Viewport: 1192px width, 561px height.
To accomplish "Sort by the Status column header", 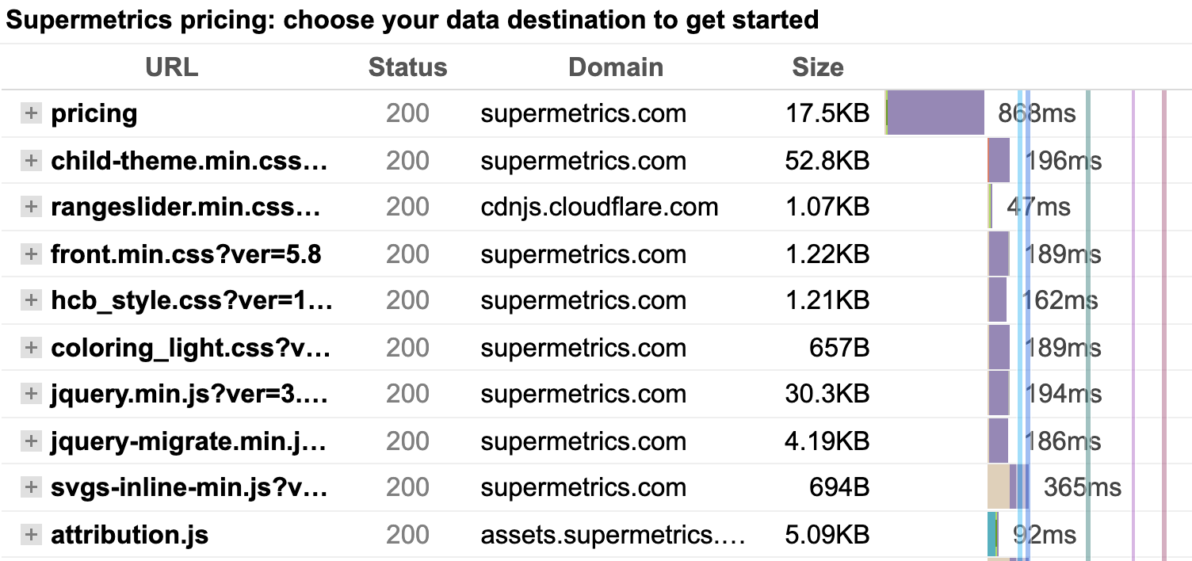I will (x=407, y=67).
